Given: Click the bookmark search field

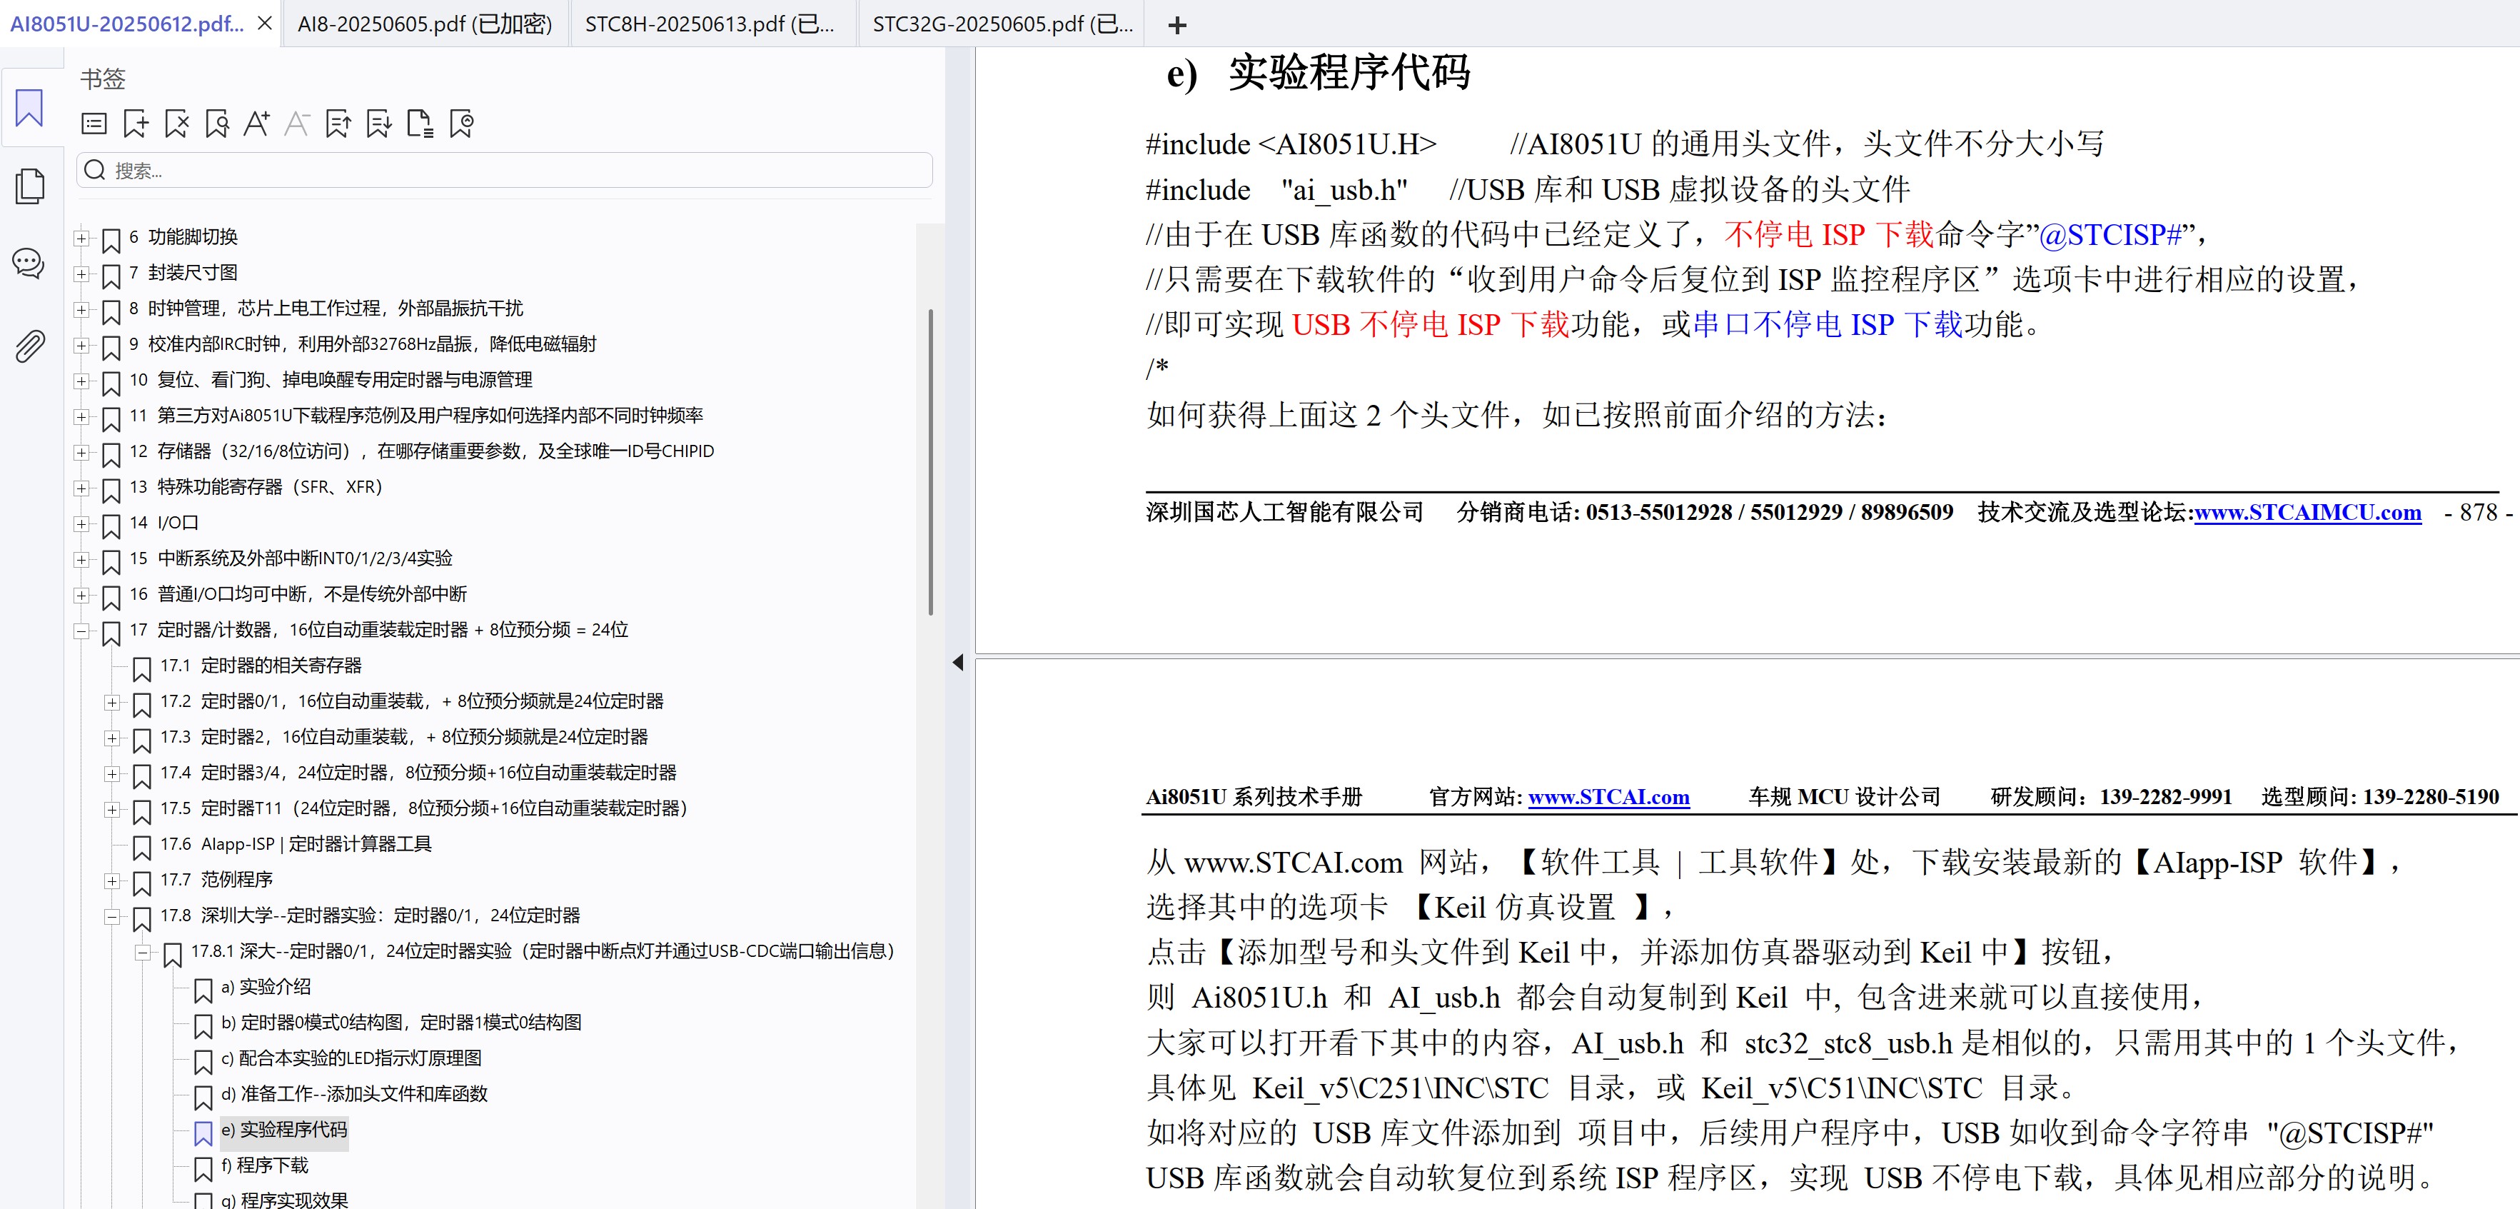Looking at the screenshot, I should tap(505, 171).
